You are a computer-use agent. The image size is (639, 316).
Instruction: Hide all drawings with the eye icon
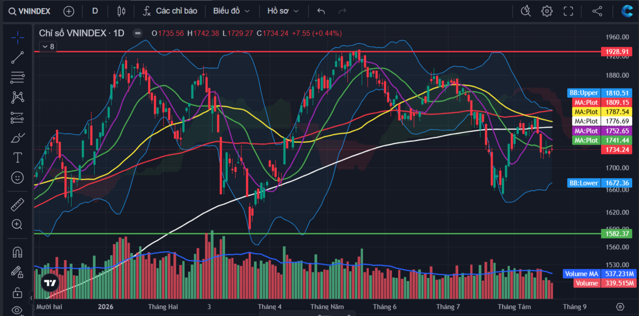click(x=17, y=310)
